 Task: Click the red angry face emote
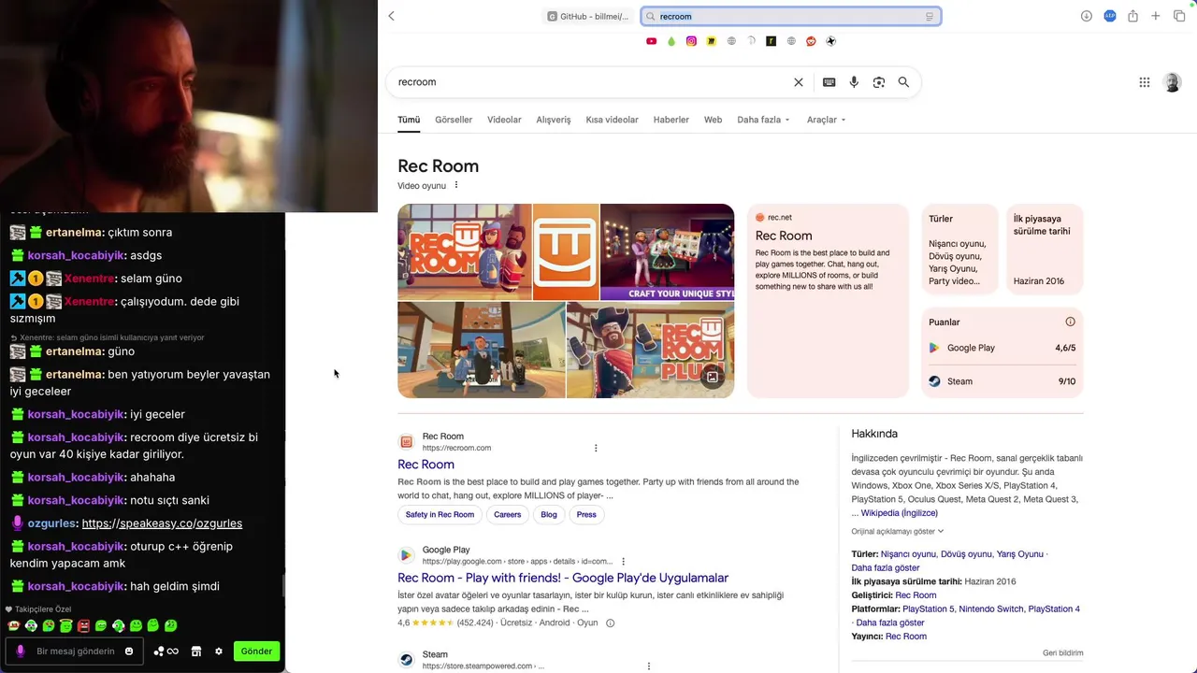click(x=83, y=625)
